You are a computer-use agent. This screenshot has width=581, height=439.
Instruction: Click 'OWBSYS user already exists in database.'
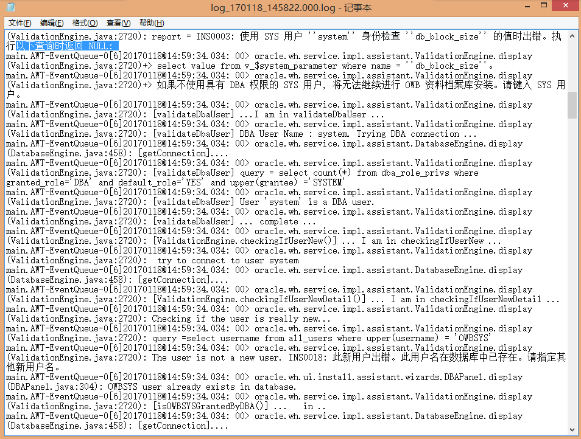coord(202,387)
